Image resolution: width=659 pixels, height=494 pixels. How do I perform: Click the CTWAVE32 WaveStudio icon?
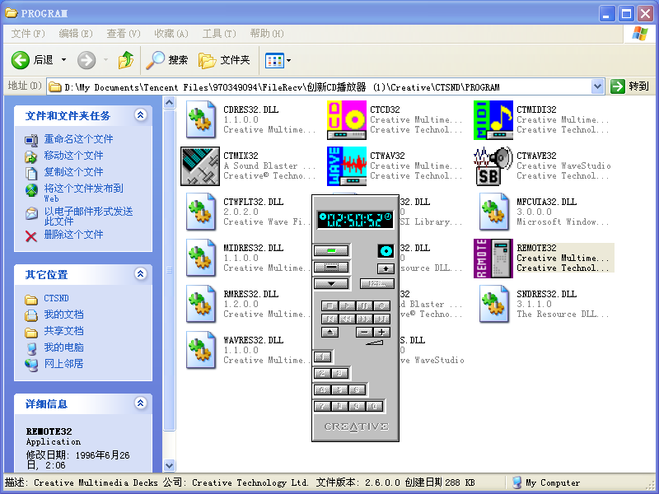493,166
